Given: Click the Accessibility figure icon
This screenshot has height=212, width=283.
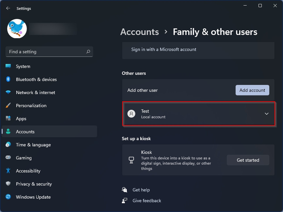Looking at the screenshot, I should pos(8,171).
